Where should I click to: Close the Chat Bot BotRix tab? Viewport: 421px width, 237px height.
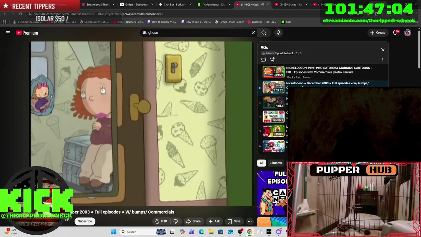[190, 5]
